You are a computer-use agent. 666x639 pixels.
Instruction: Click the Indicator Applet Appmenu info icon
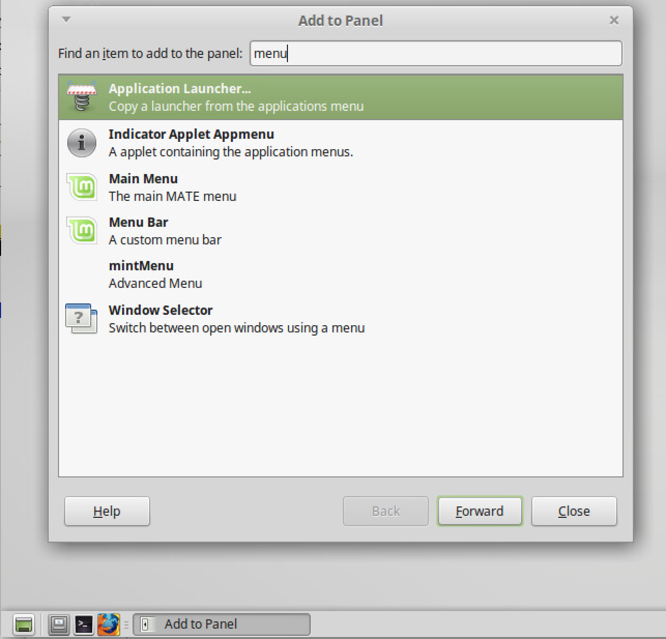[82, 142]
